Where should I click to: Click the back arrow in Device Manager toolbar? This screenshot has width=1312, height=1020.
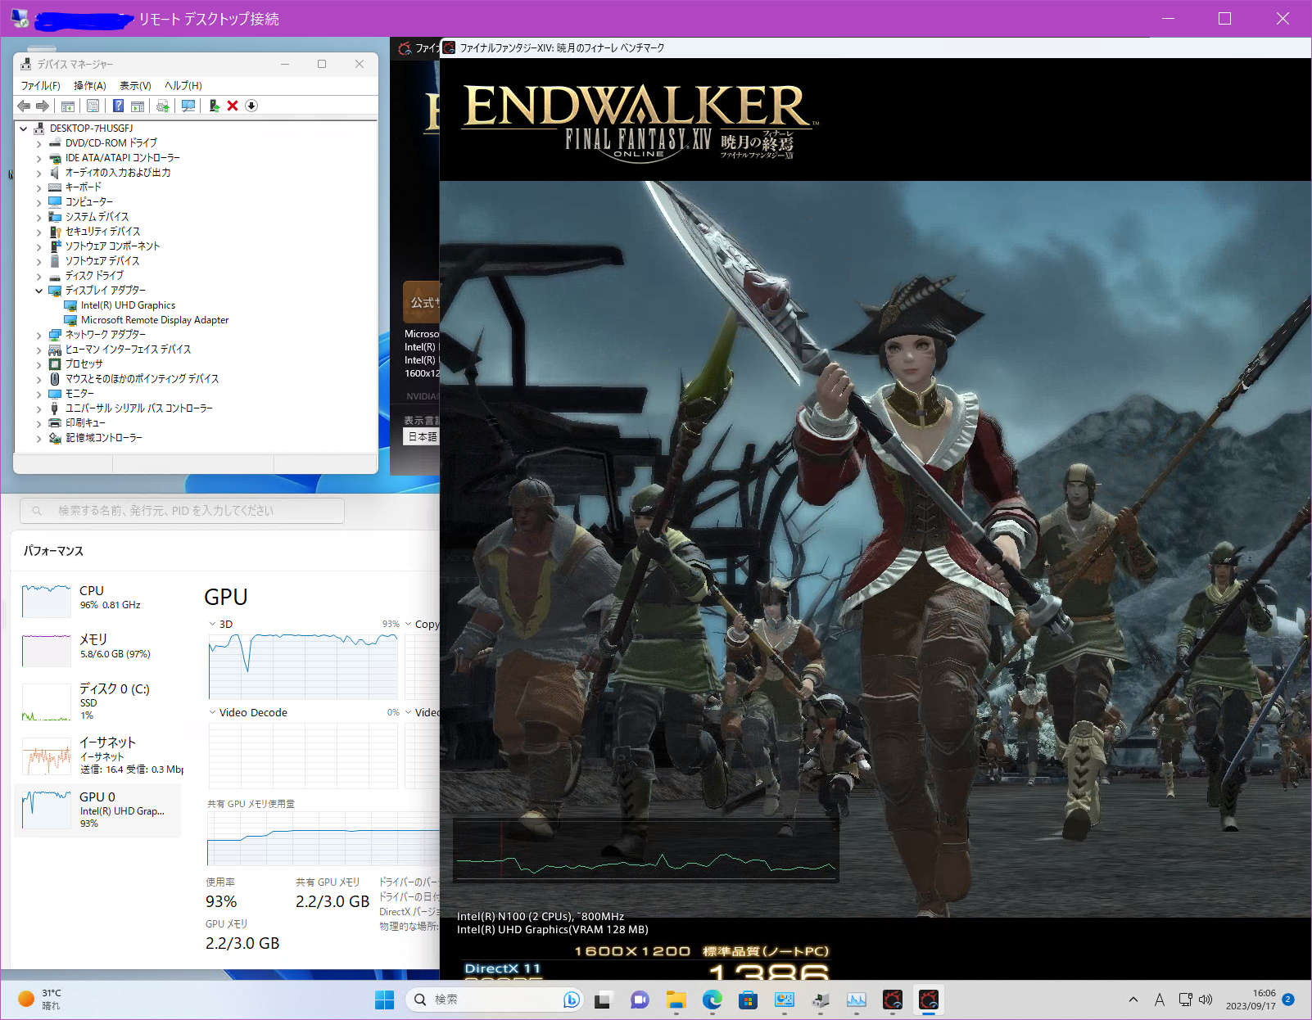[x=24, y=106]
